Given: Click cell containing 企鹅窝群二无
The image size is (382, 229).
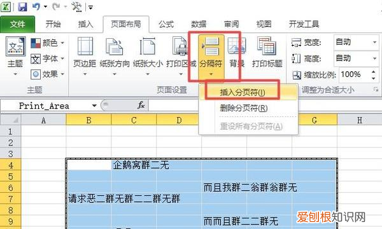Looking at the screenshot, I should (134, 165).
